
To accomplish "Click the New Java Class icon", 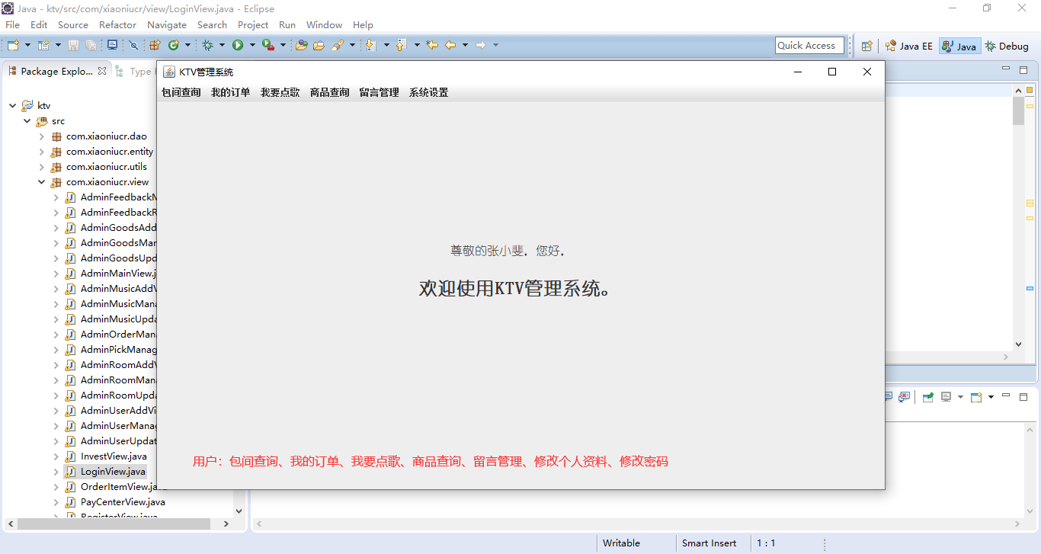I will 174,46.
